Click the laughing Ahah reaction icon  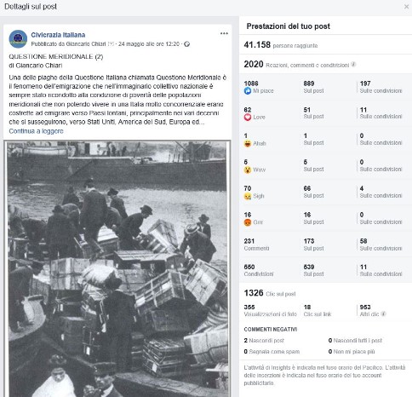(248, 143)
